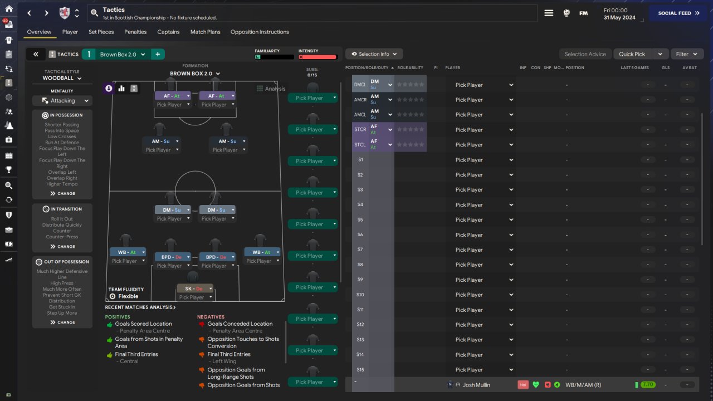Open the Inbox with unread badge
Image resolution: width=713 pixels, height=401 pixels.
pos(8,25)
